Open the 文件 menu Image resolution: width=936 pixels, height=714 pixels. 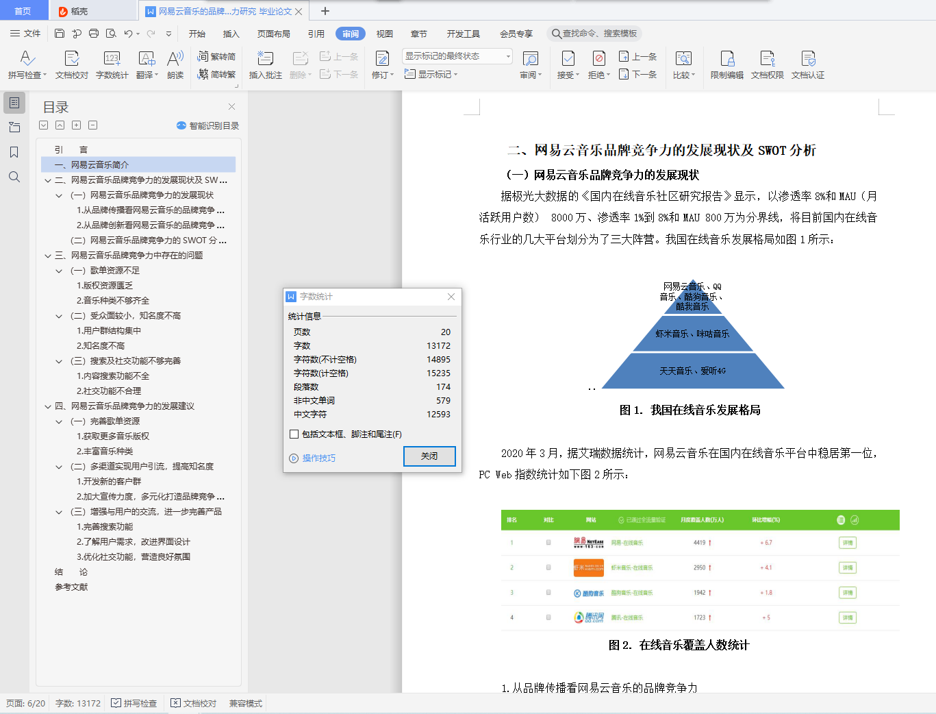click(25, 34)
